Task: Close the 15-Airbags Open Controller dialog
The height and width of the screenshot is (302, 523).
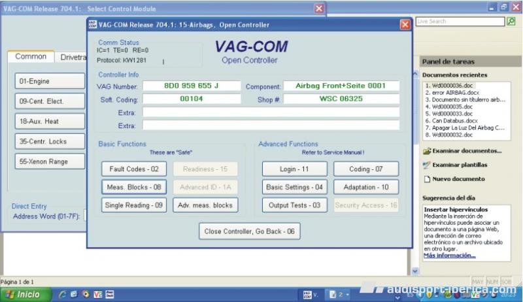Action: coord(405,25)
